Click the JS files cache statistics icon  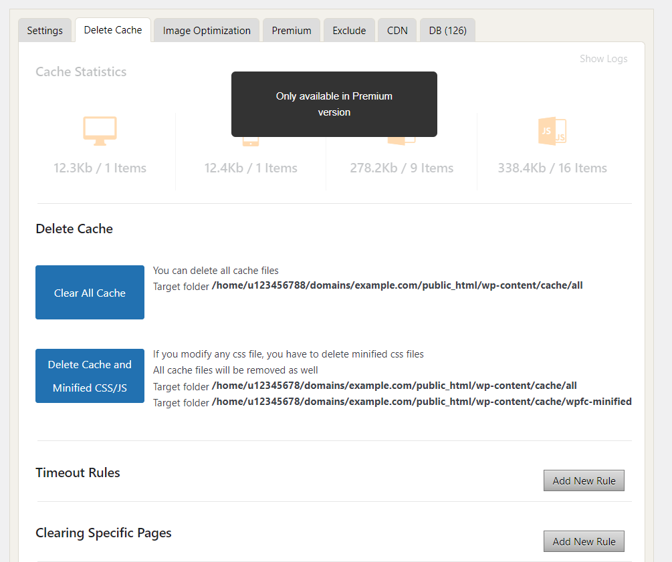coord(552,131)
